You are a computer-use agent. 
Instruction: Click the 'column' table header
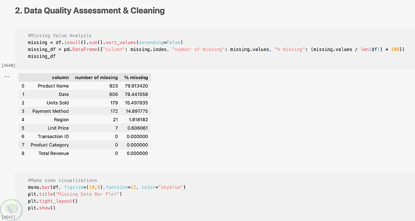coord(60,78)
